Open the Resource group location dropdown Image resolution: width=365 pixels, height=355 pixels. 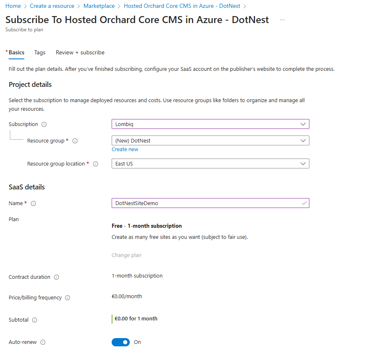coord(211,163)
